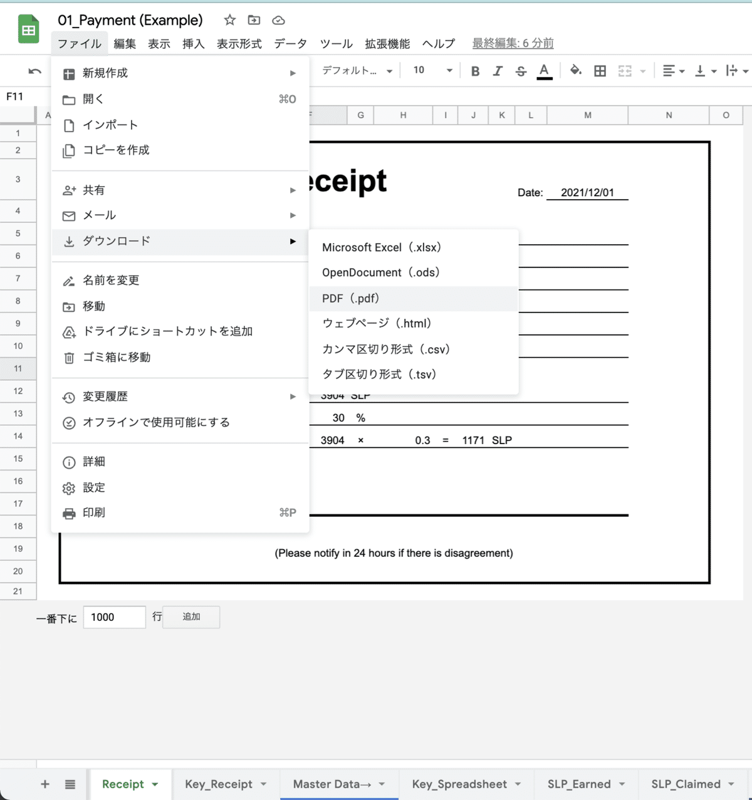Open merge cells options arrow
Viewport: 752px width, 800px height.
[x=643, y=71]
